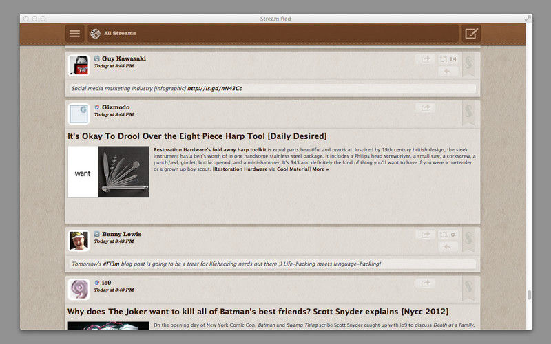The height and width of the screenshot is (344, 551).
Task: Follow the fold away harp toolkit link
Action: coord(210,149)
